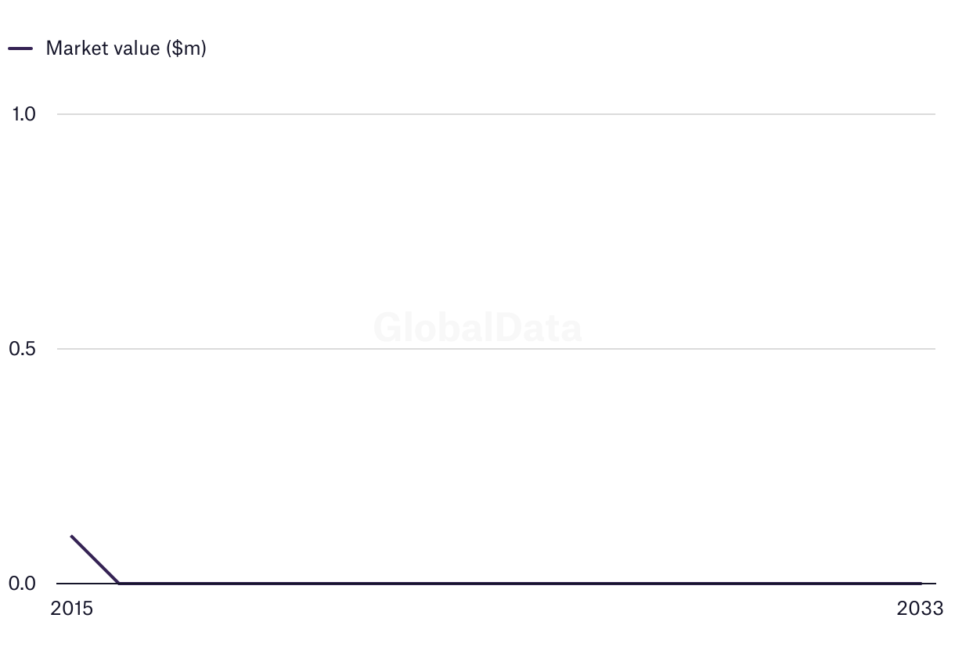Screen dimensions: 955x654
Task: Click the Market value legend line swatch
Action: [20, 49]
